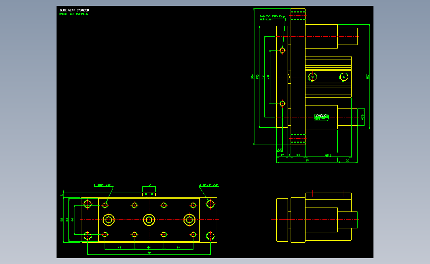Pick the "152" vertical dimension label

tap(257, 77)
